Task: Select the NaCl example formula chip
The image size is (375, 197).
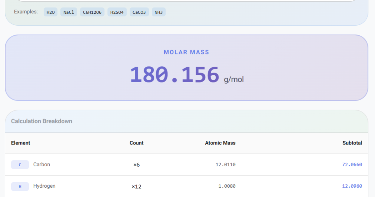Action: tap(68, 12)
